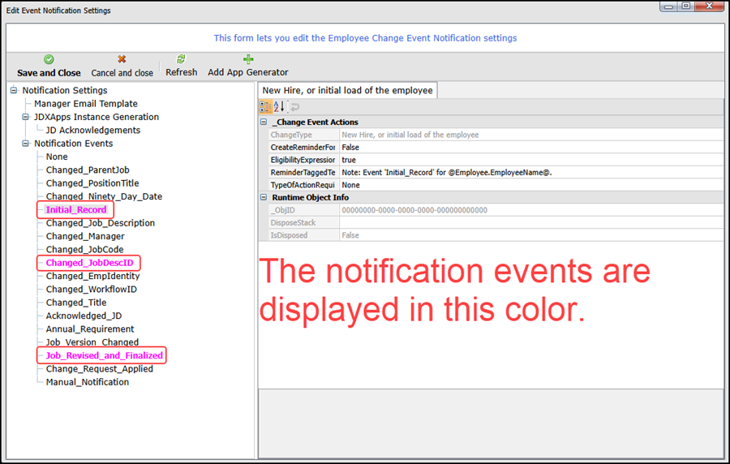Open Job_Revised_and_Finalized event
This screenshot has height=464, width=730.
coord(104,355)
